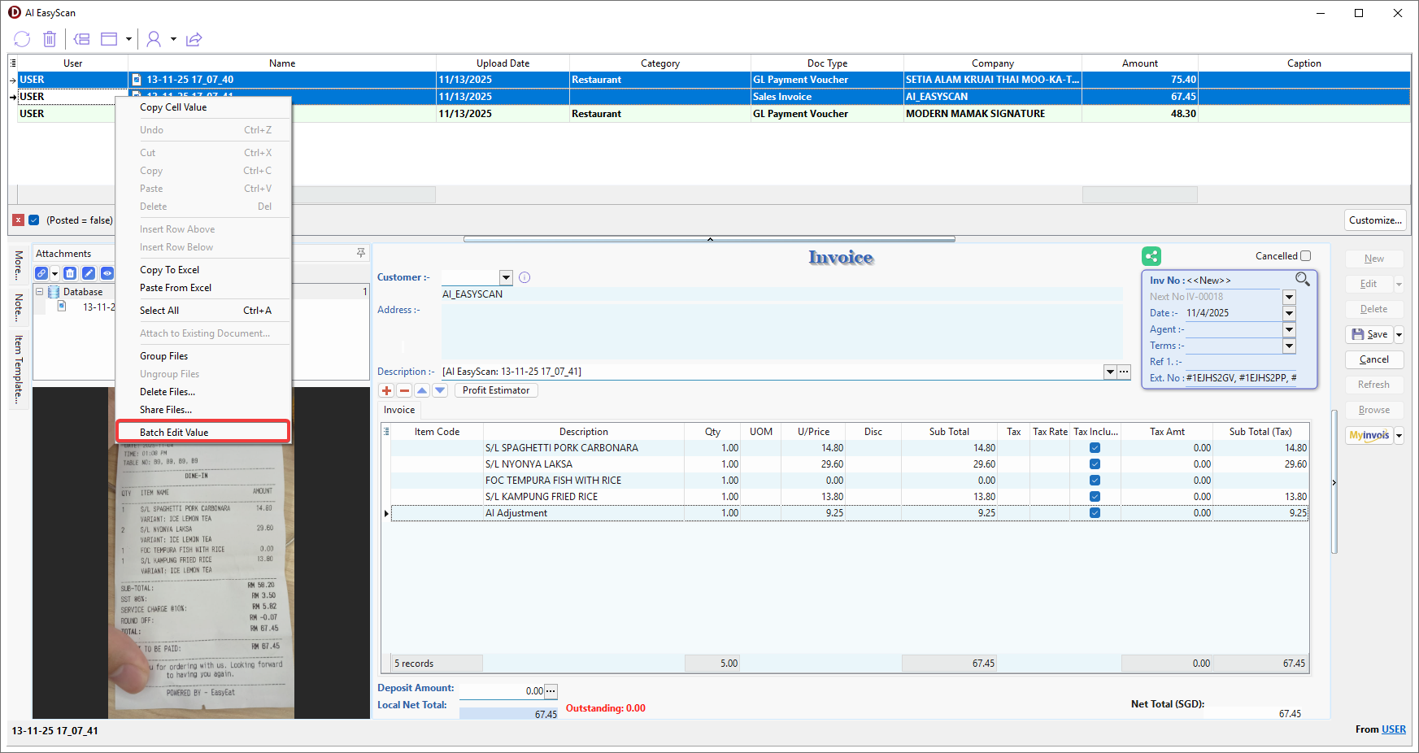Click the share export arrow toolbar icon
1419x753 pixels.
[194, 39]
